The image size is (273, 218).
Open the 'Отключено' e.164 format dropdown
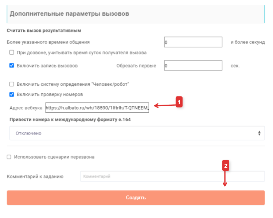coord(137,133)
